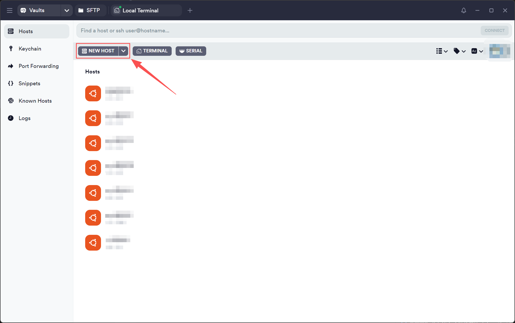The height and width of the screenshot is (323, 515).
Task: Open Keychain from sidebar
Action: (30, 49)
